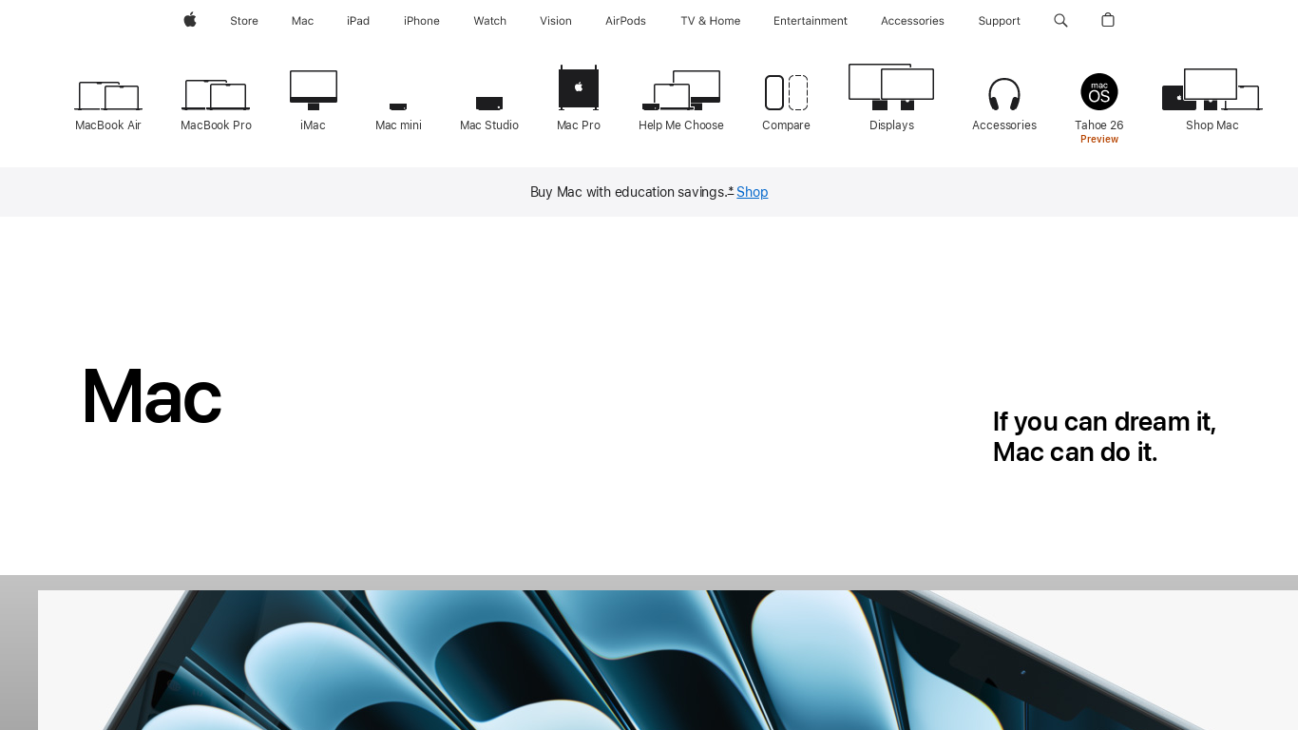Image resolution: width=1298 pixels, height=730 pixels.
Task: Click the 'Buy Mac with education savings' text
Action: (x=628, y=192)
